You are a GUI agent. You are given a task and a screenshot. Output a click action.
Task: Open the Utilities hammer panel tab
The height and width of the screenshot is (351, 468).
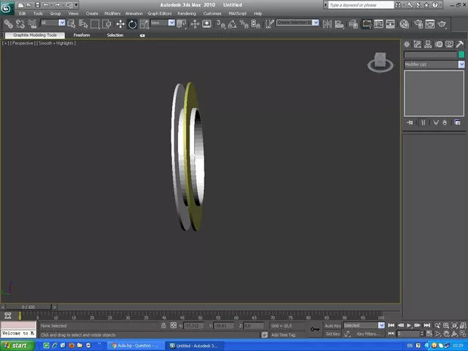pos(460,45)
